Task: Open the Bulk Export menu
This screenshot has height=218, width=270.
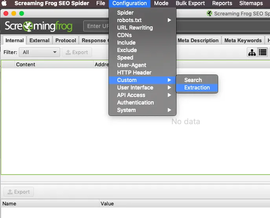Action: pyautogui.click(x=190, y=3)
